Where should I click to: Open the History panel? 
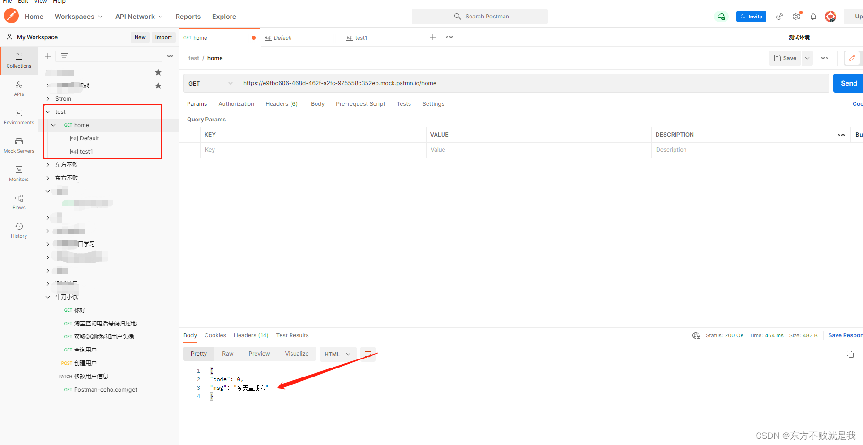18,230
